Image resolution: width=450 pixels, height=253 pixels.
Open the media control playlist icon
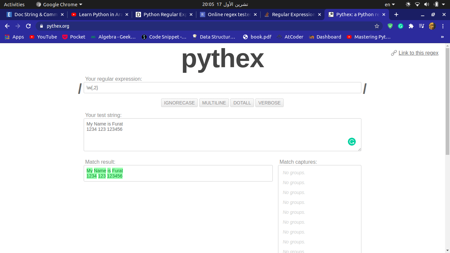[421, 26]
